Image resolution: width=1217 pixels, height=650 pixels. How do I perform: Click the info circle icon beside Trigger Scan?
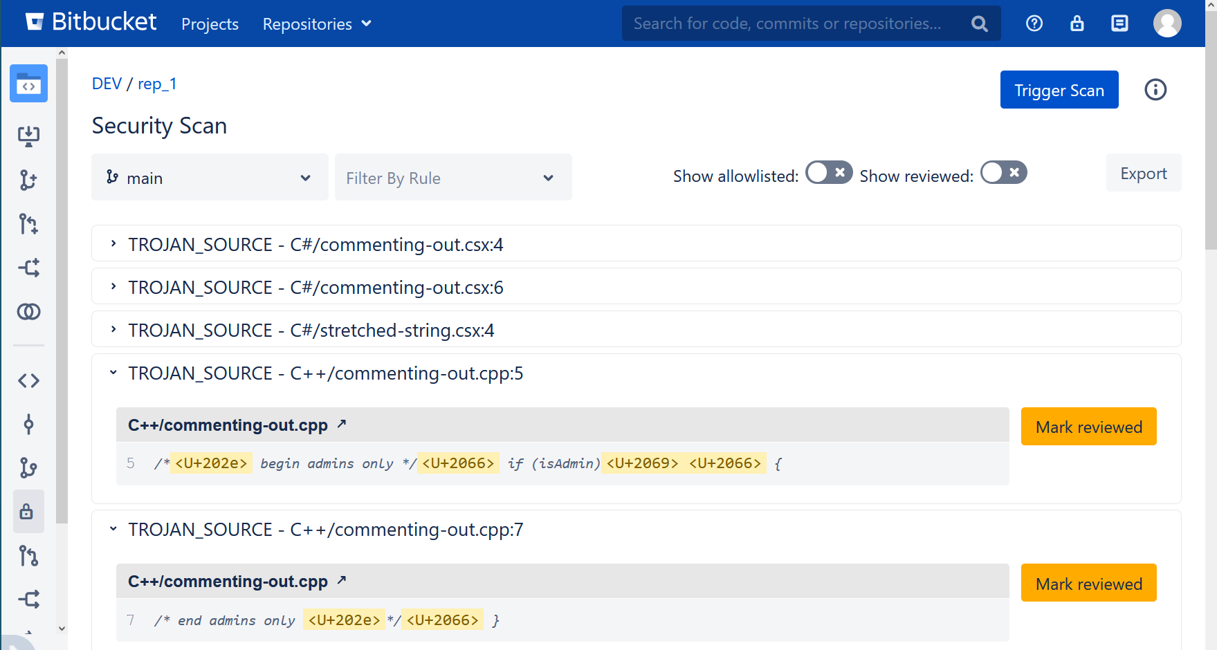pyautogui.click(x=1155, y=90)
